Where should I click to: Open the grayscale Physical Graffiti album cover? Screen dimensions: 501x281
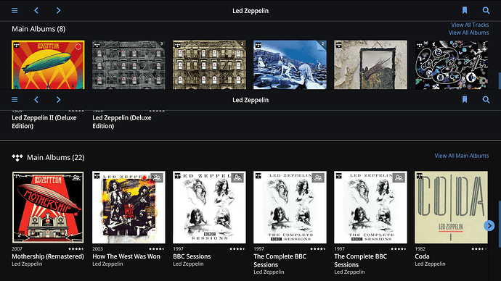click(x=129, y=64)
